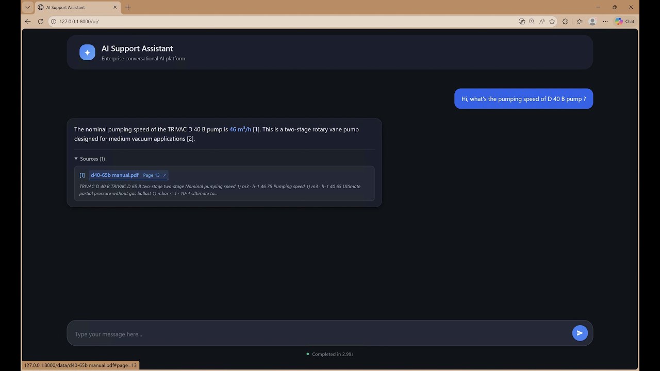The image size is (660, 371).
Task: Click the Page 13 external link arrow
Action: click(164, 175)
